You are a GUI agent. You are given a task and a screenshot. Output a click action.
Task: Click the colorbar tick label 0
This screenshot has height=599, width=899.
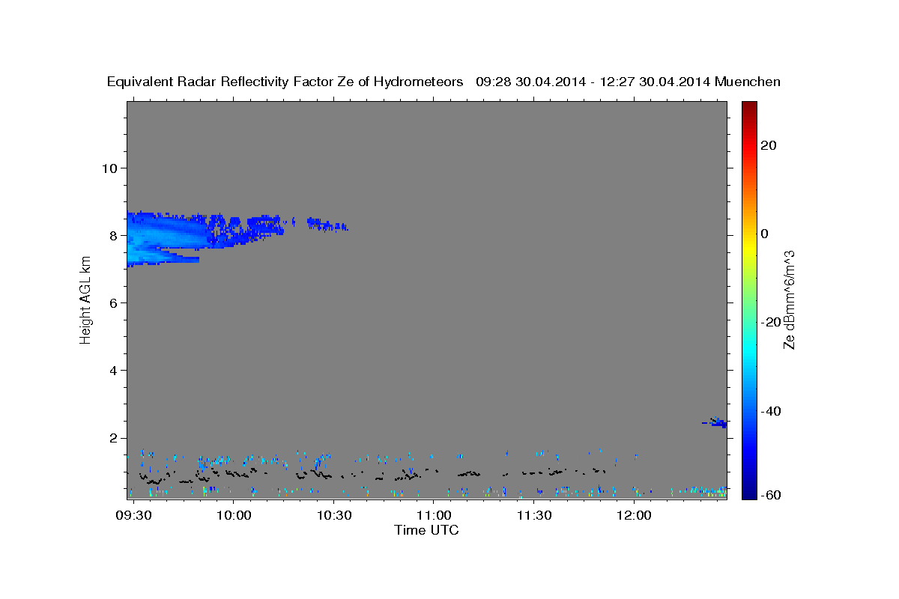[765, 234]
